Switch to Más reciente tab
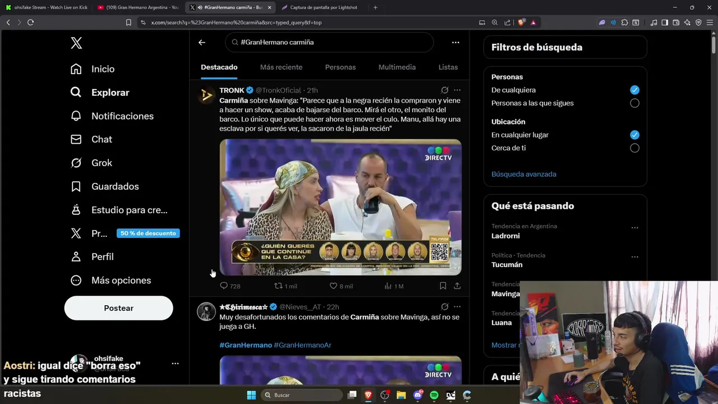Screen dimensions: 718x404 [281, 67]
